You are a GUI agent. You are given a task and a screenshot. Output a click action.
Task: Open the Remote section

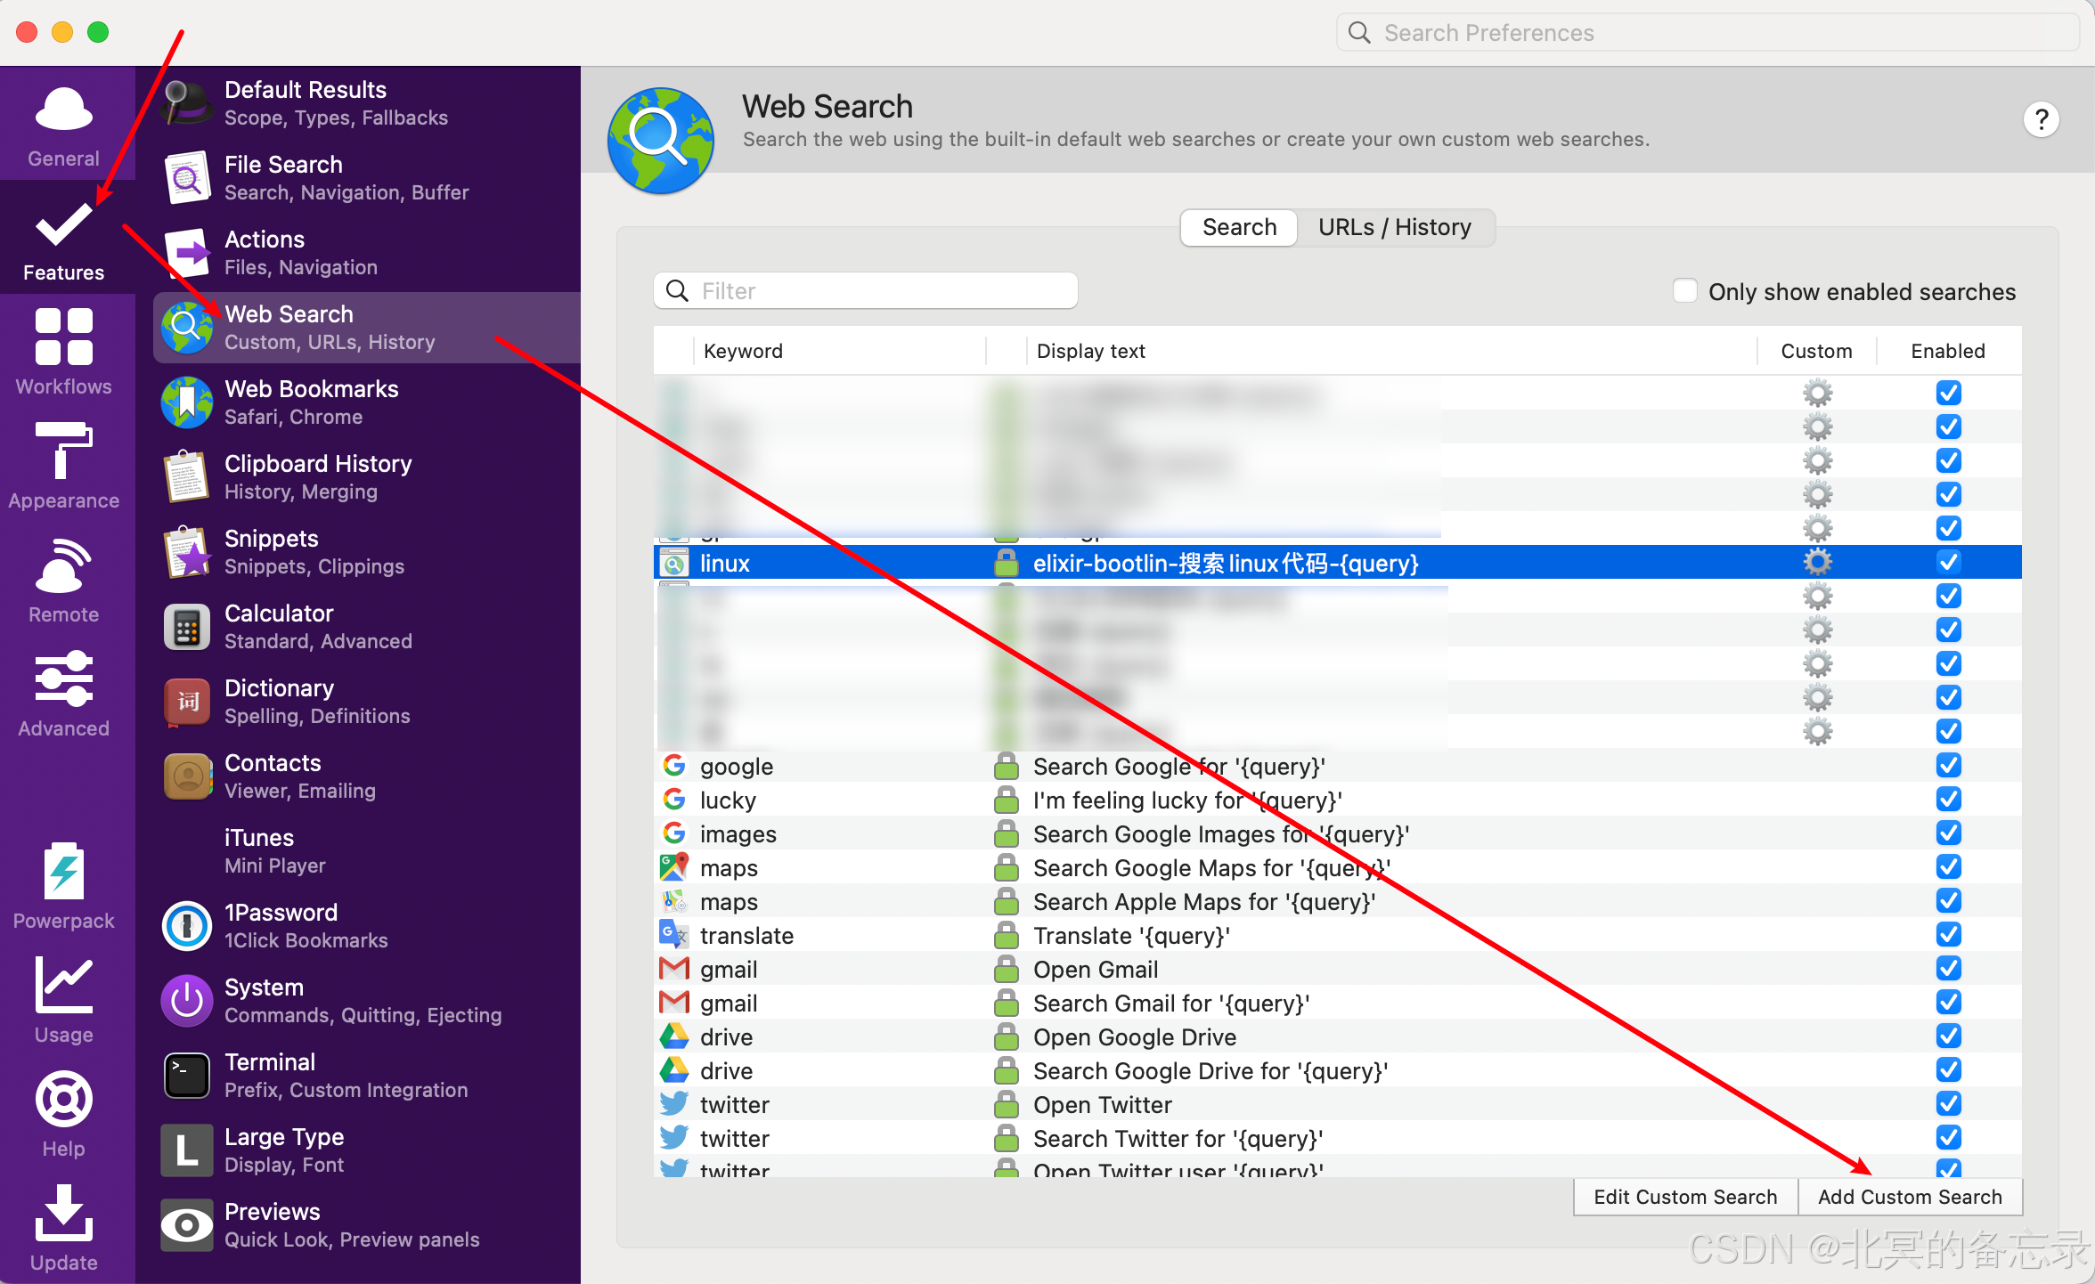tap(63, 581)
